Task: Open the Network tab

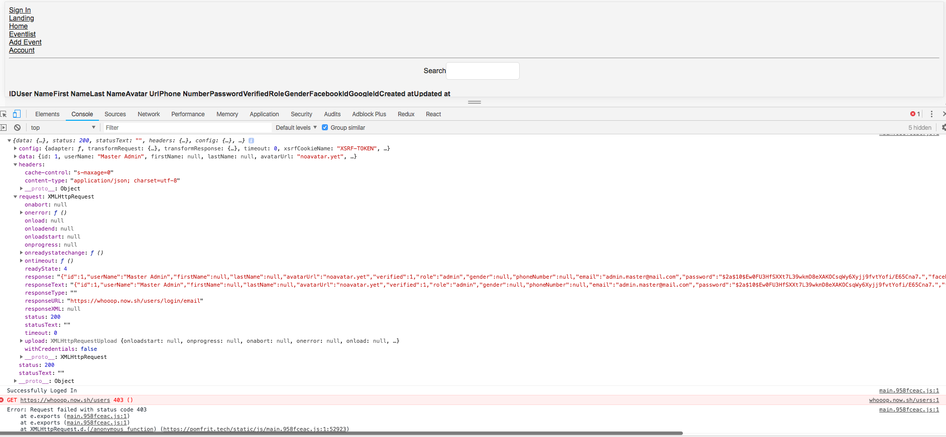Action: [149, 114]
